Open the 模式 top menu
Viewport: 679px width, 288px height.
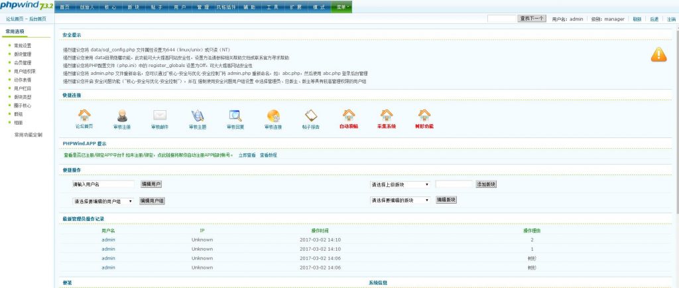[319, 7]
